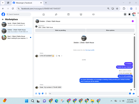Send a thumbs-up like
This screenshot has width=139, height=104.
pyautogui.click(x=133, y=93)
